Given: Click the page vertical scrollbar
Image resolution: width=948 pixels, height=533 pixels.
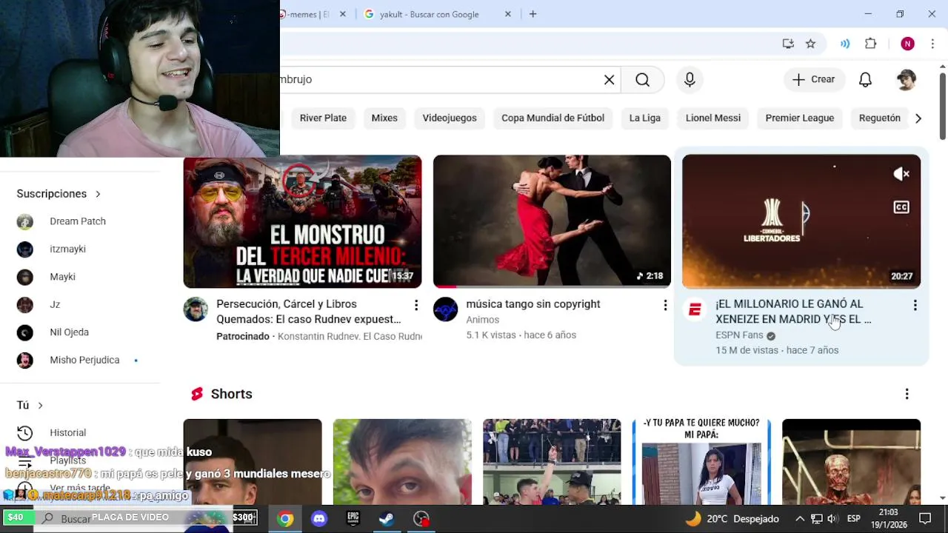Looking at the screenshot, I should click(x=942, y=105).
